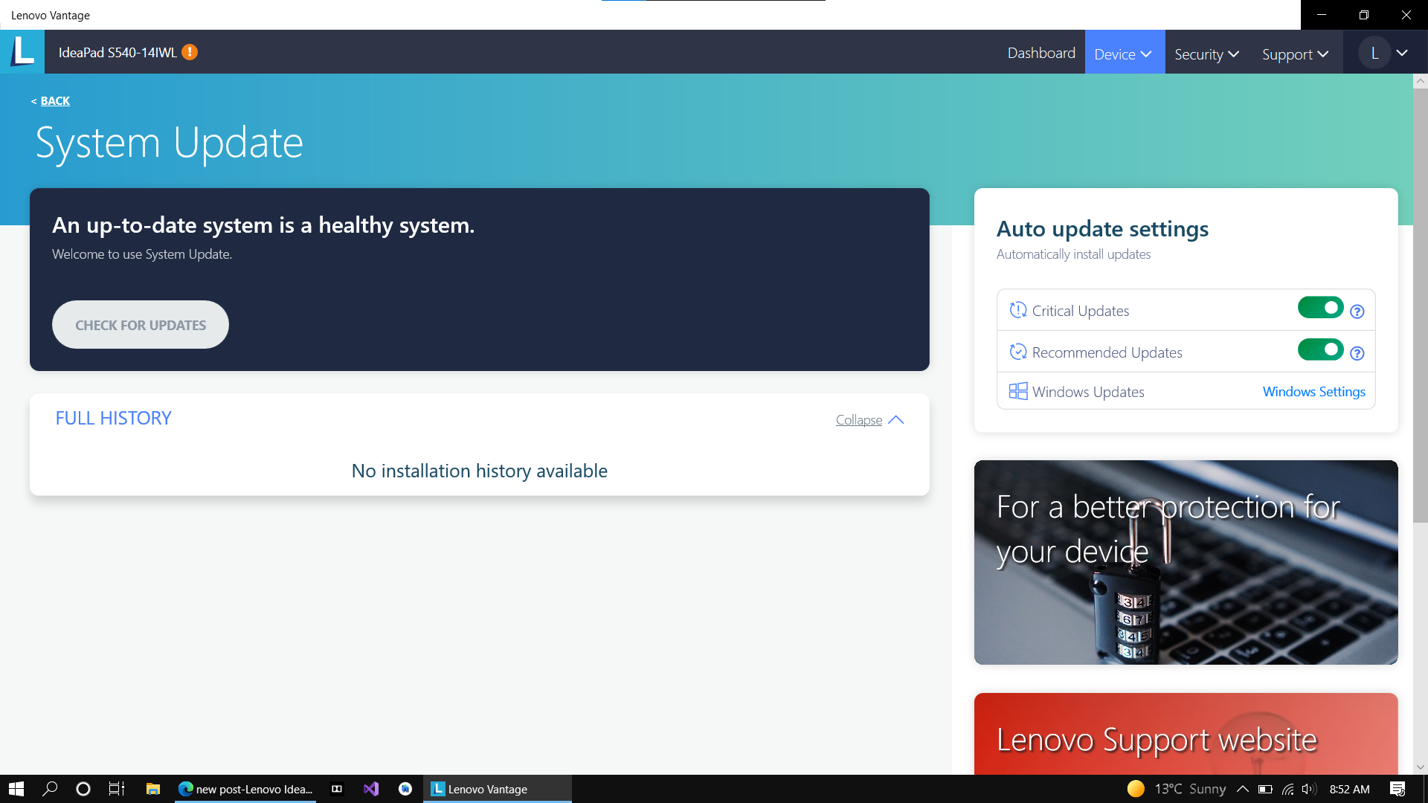The image size is (1428, 803).
Task: Open the weather widget 13°C Sunny
Action: (1176, 789)
